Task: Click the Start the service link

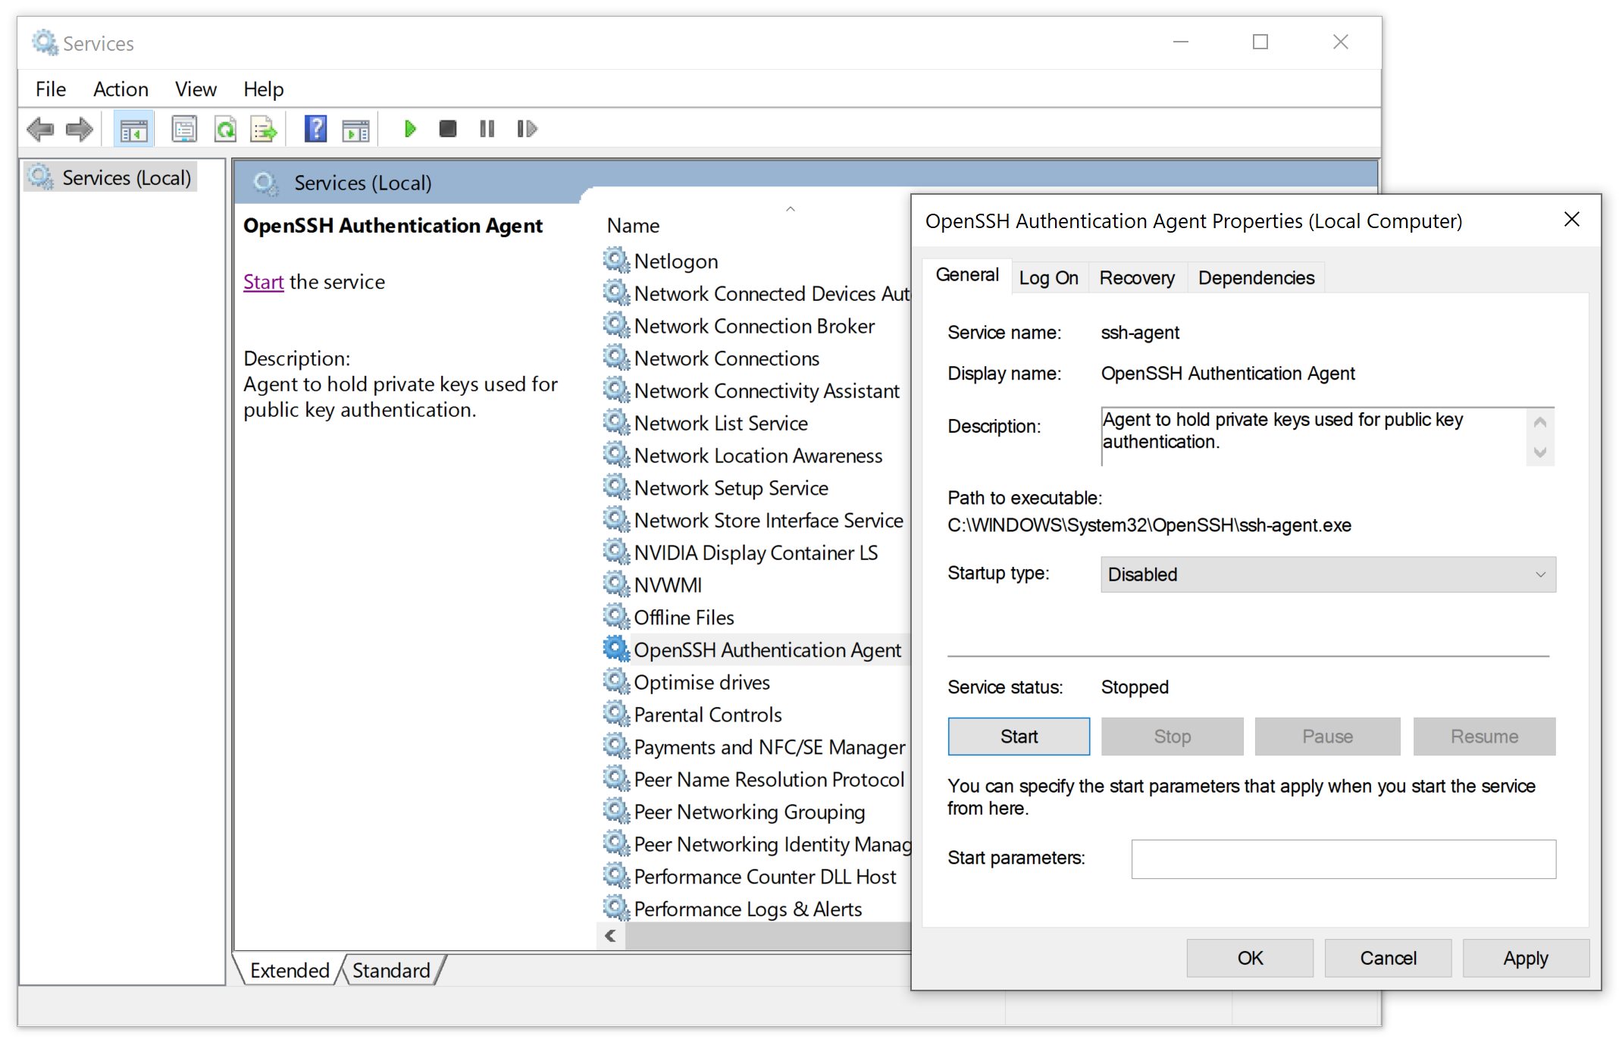Action: coord(263,282)
